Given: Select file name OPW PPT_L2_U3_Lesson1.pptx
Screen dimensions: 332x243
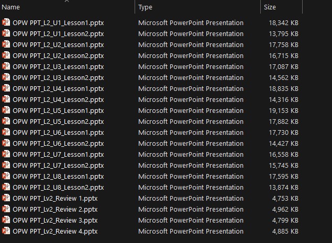Looking at the screenshot, I should point(58,67).
